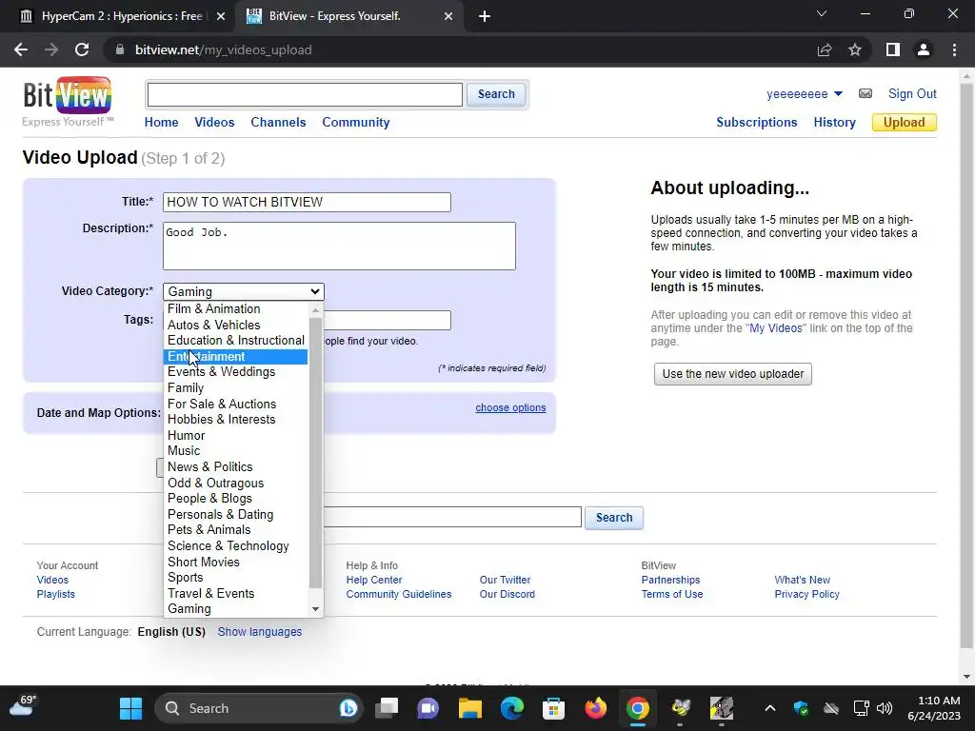Click the bottom Search button
This screenshot has width=975, height=731.
614,518
